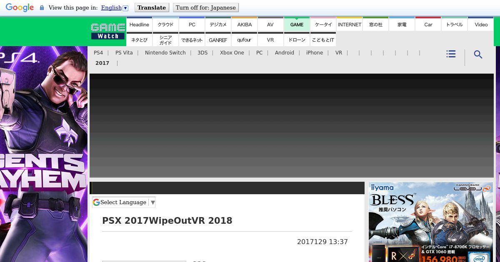Open the 家電 tab

click(402, 24)
